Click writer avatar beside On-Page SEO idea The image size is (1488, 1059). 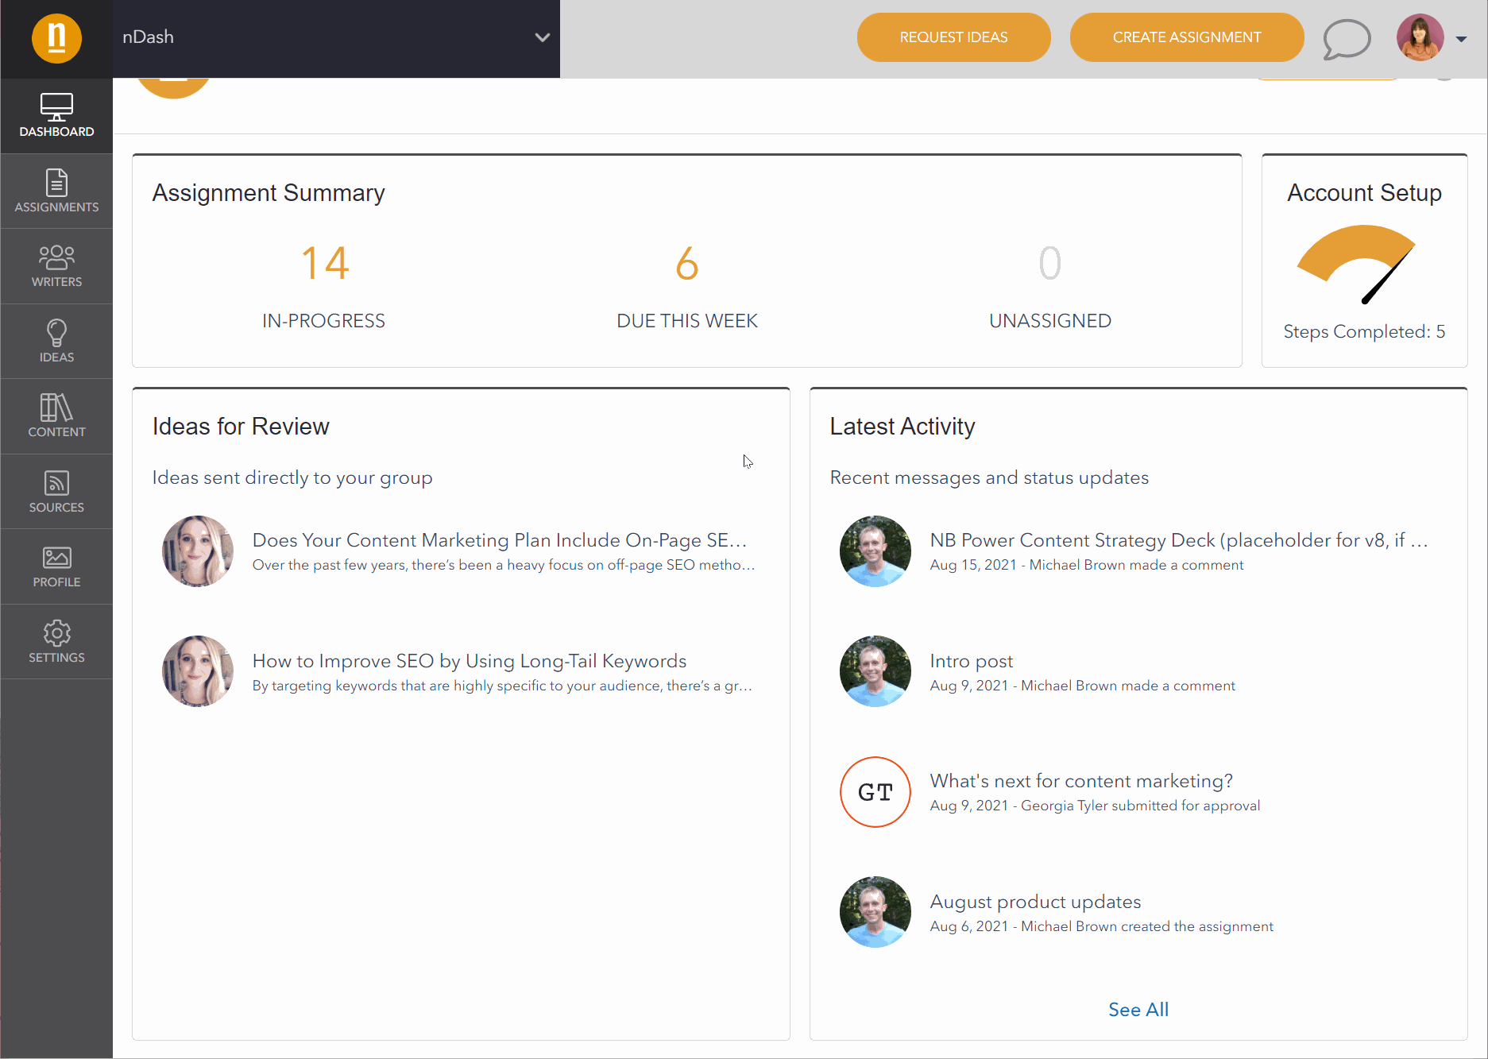[198, 551]
